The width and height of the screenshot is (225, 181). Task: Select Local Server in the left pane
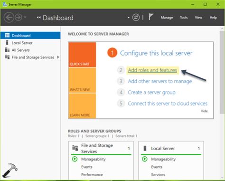tap(30, 43)
